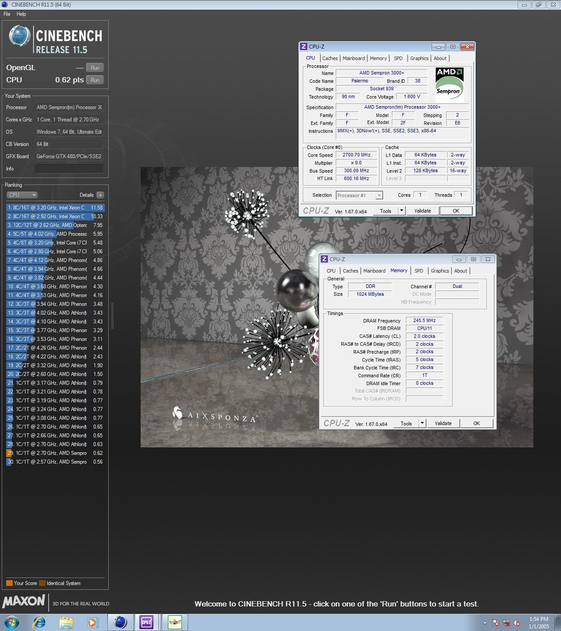Screen dimensions: 561x631
Task: Open Graphics tab in upper CPU-Z window
Action: tap(419, 58)
